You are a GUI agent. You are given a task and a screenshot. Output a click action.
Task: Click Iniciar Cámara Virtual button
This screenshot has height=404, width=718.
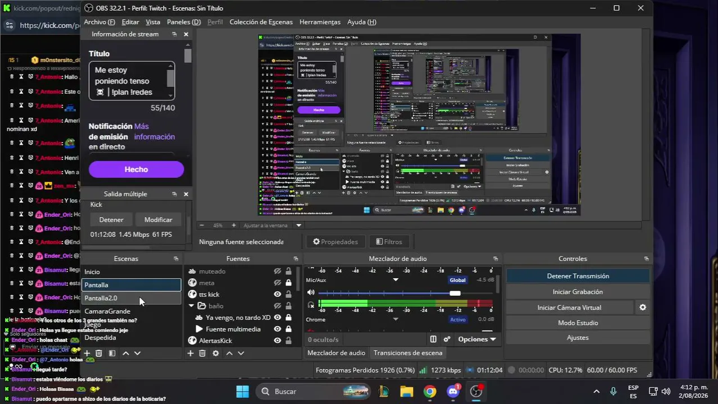point(569,307)
